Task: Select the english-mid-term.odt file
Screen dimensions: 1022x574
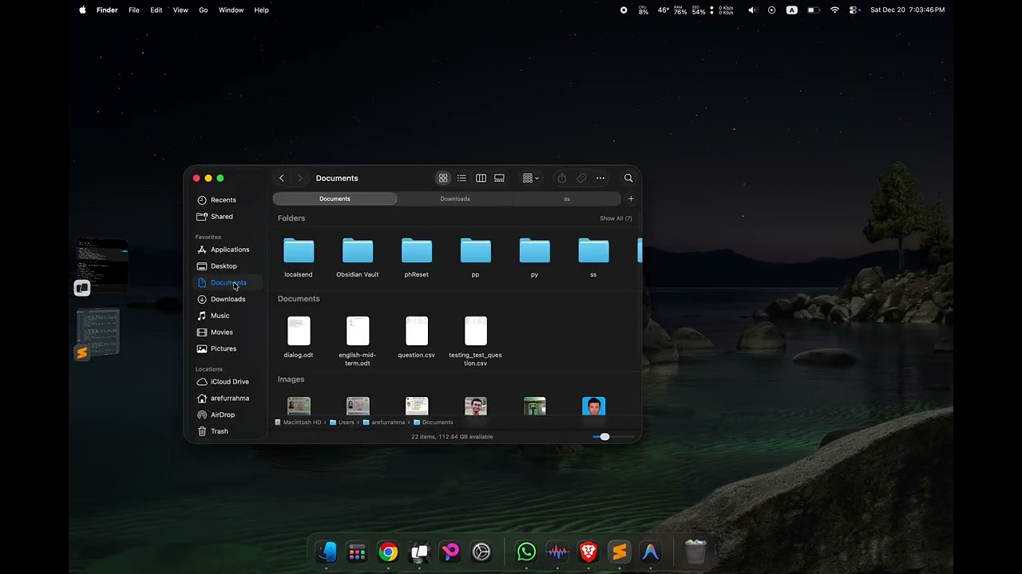Action: pos(358,331)
